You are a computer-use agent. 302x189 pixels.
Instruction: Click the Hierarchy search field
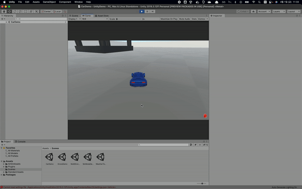pos(41,19)
